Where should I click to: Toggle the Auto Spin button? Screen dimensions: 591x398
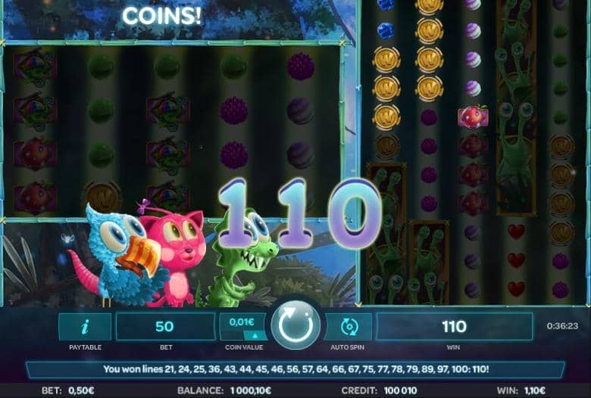[x=348, y=326]
